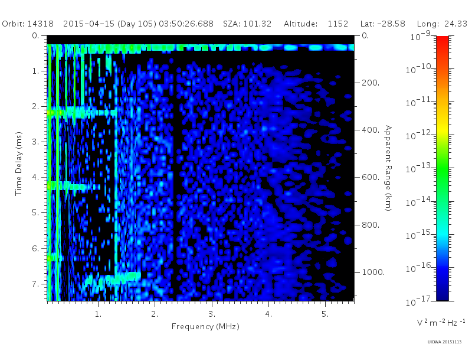Click the SZA: 101.32 header value
The image size is (472, 354).
247,24
